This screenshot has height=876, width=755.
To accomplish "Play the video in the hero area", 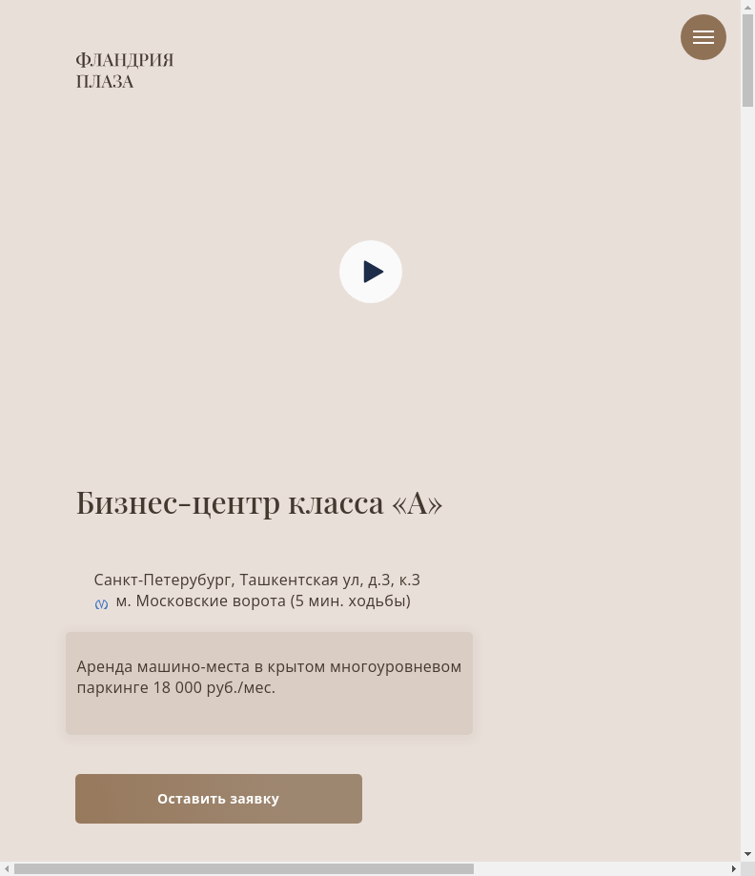I will [371, 272].
